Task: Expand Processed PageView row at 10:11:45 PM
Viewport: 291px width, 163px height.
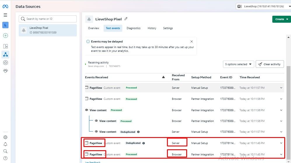Action: click(281, 155)
